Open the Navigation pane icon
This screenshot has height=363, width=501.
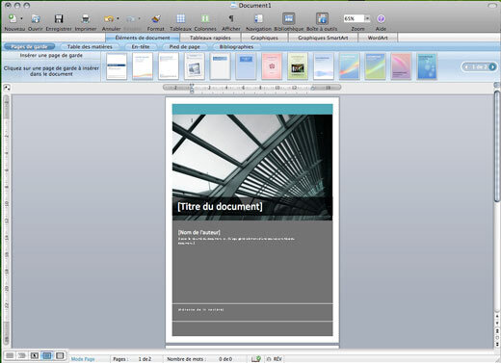[x=258, y=18]
